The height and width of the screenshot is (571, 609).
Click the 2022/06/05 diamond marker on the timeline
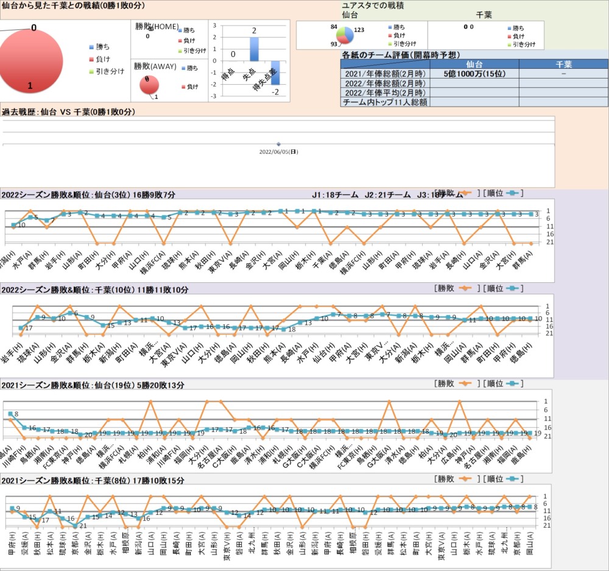click(x=278, y=144)
